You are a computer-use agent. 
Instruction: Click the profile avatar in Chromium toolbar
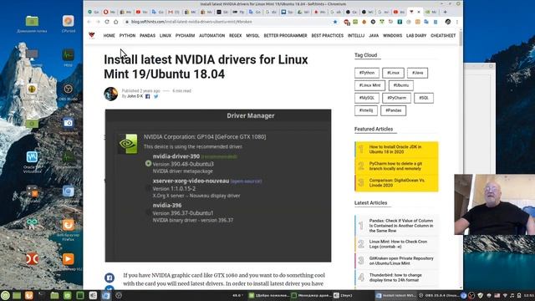448,22
